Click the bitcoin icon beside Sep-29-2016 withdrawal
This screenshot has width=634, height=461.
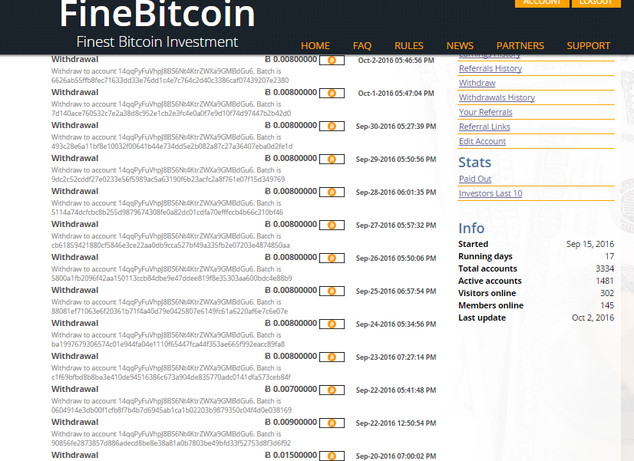332,160
